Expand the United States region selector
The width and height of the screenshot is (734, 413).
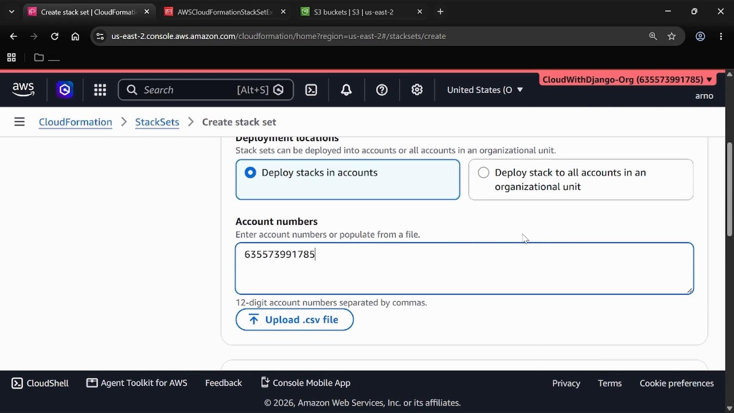(x=485, y=90)
